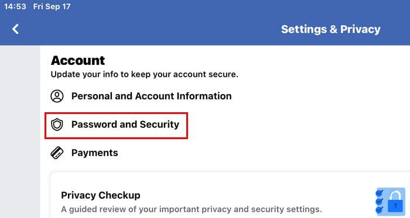Click the Settings & Privacy header title
Screen dimensions: 410x218
point(331,29)
